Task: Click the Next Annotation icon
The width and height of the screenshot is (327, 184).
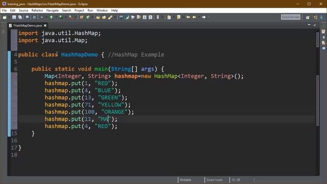Action: tap(169, 17)
